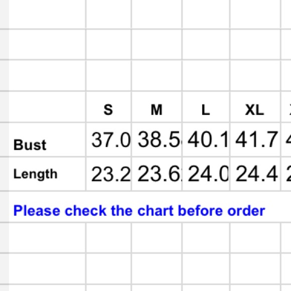
Task: Select the cell containing 40.1
Action: click(x=206, y=140)
